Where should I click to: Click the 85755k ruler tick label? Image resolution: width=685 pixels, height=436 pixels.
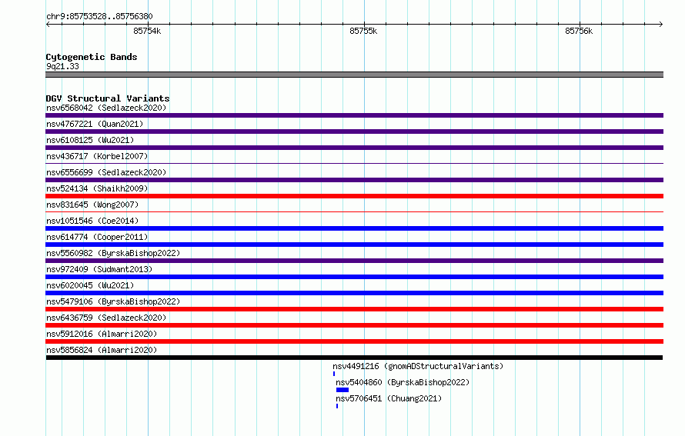pos(363,31)
